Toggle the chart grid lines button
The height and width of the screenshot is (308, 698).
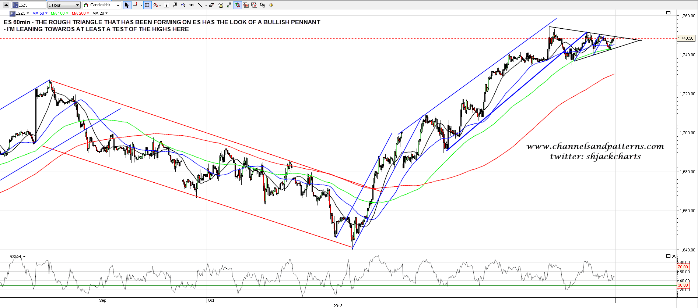tap(147, 5)
